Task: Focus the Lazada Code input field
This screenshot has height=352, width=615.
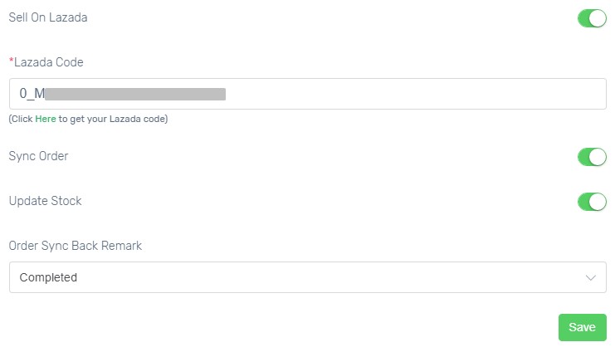Action: (308, 94)
